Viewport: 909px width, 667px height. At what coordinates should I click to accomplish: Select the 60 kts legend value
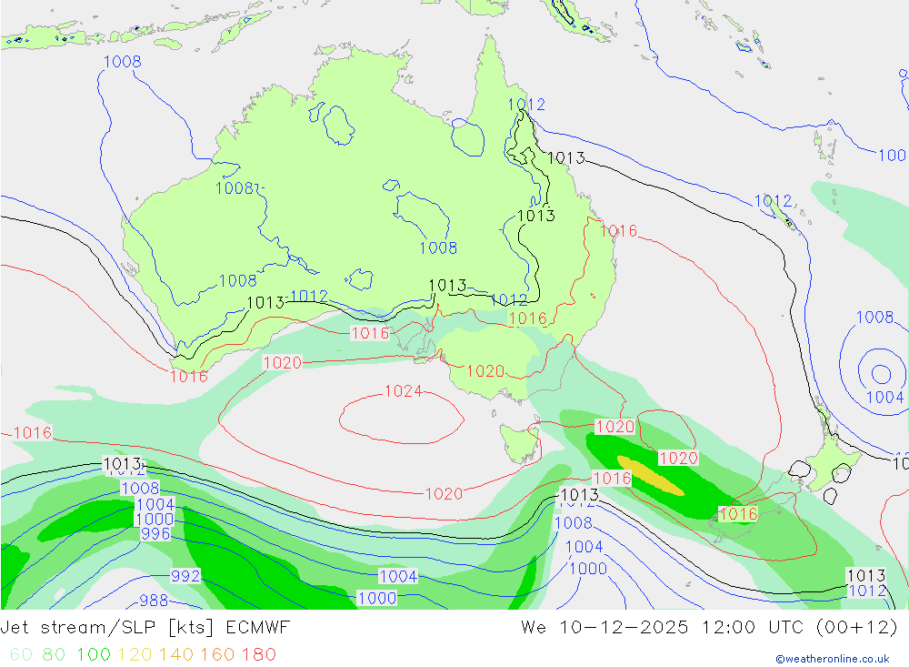coord(21,655)
